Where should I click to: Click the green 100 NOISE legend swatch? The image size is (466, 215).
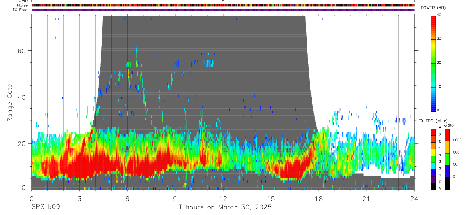click(447, 159)
